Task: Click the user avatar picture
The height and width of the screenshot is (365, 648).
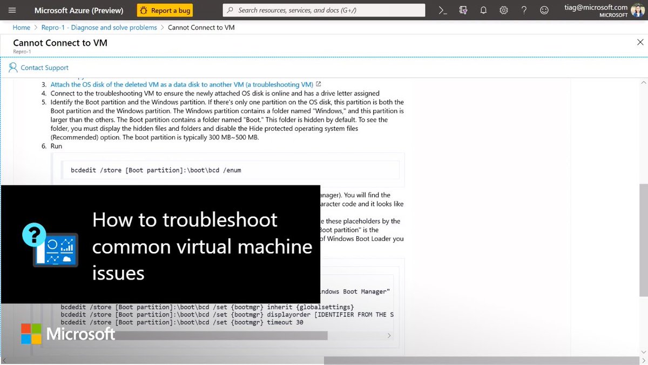Action: (x=638, y=10)
